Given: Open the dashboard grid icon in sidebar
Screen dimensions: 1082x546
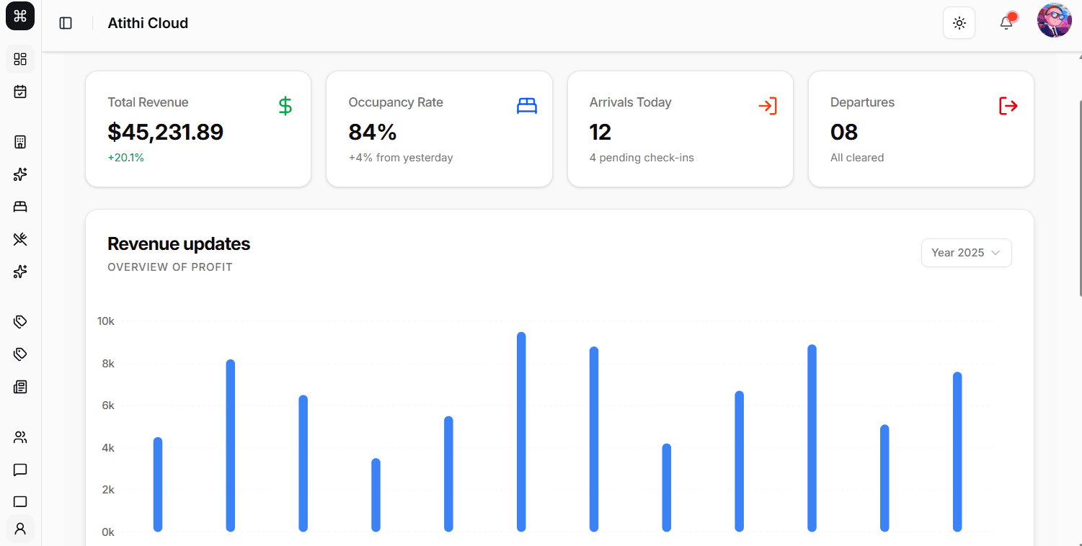Looking at the screenshot, I should click(x=20, y=59).
